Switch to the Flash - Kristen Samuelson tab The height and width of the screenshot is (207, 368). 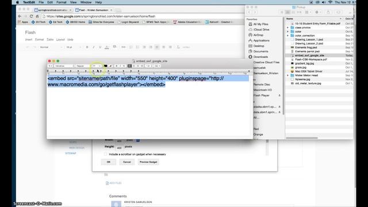coord(94,10)
